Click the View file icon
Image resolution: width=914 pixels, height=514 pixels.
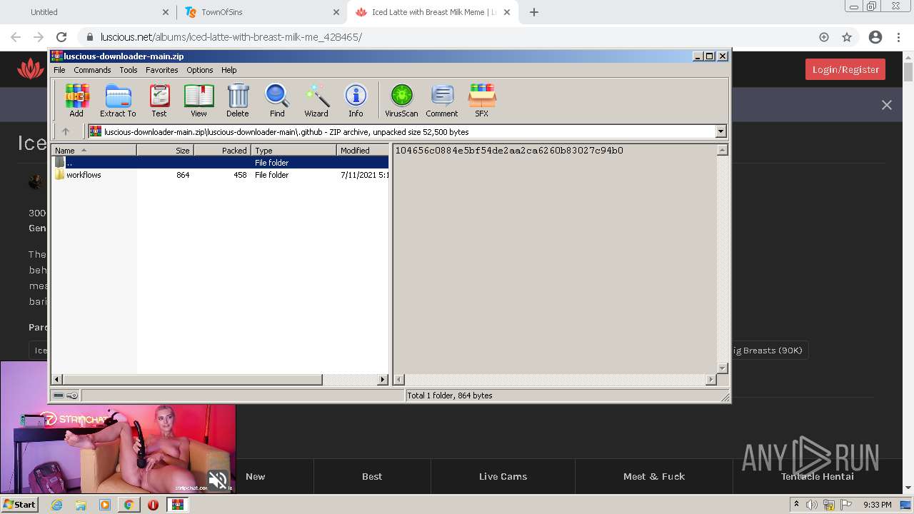click(x=199, y=100)
